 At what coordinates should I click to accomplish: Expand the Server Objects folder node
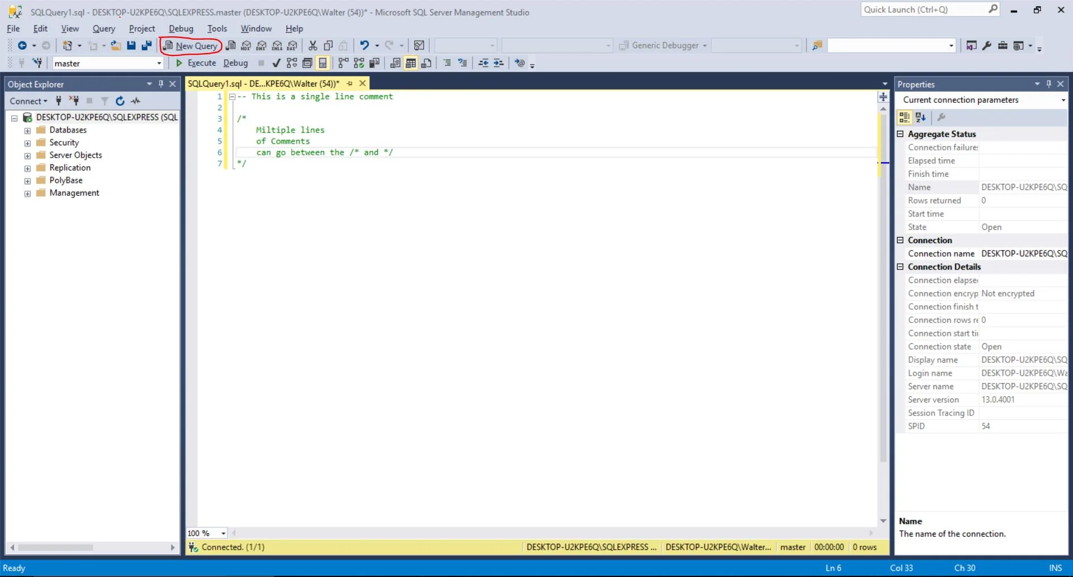point(27,156)
